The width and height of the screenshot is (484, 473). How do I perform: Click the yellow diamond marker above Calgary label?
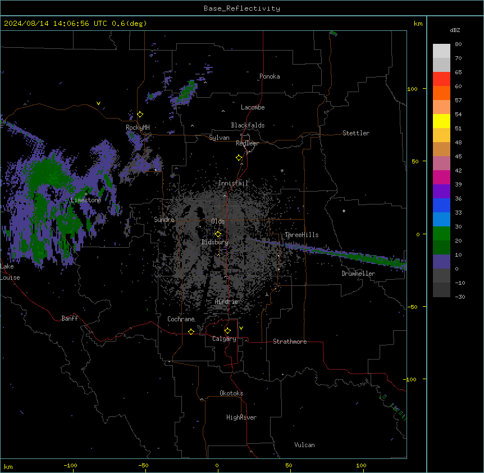pos(227,331)
